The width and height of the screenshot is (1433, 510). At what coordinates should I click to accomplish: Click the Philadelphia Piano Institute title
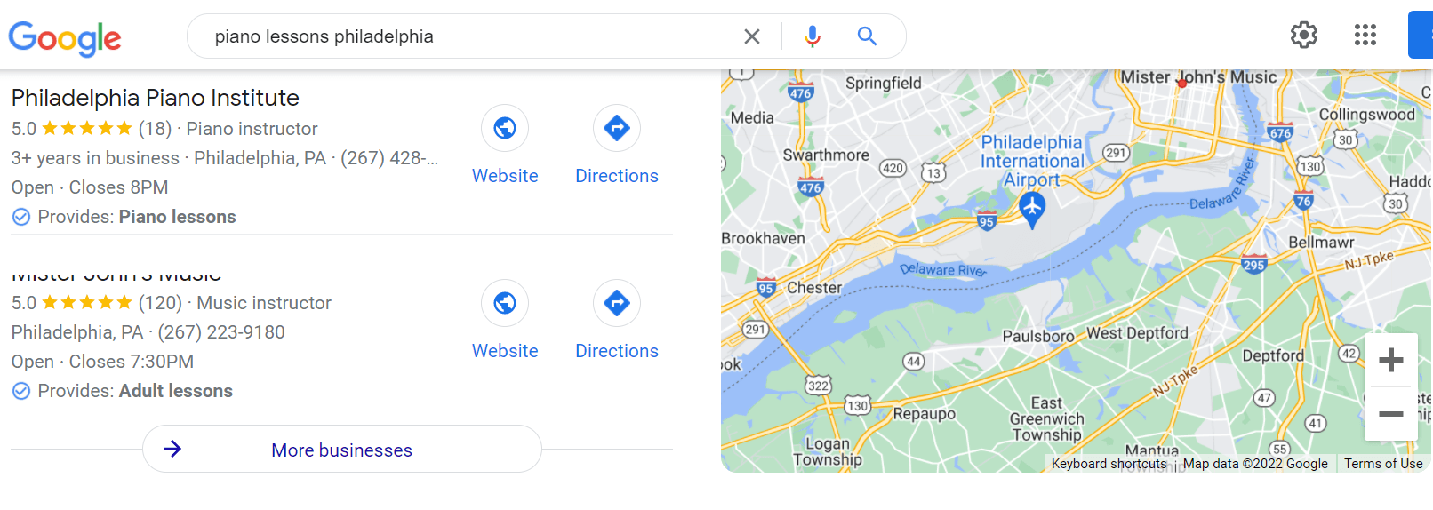[156, 98]
